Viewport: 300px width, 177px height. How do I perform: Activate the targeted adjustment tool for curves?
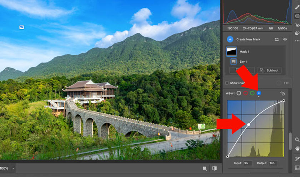[x=282, y=93]
